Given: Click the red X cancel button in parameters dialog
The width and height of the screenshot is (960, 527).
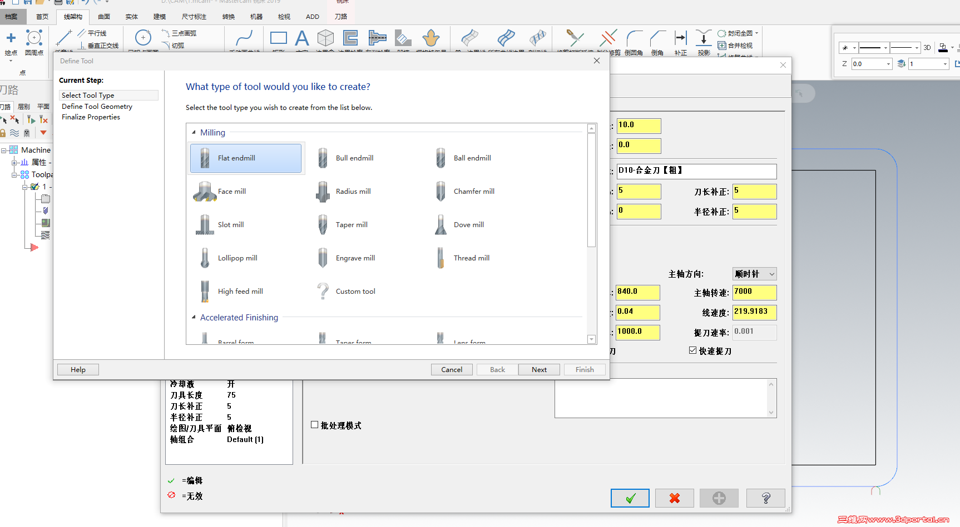Looking at the screenshot, I should pos(675,498).
